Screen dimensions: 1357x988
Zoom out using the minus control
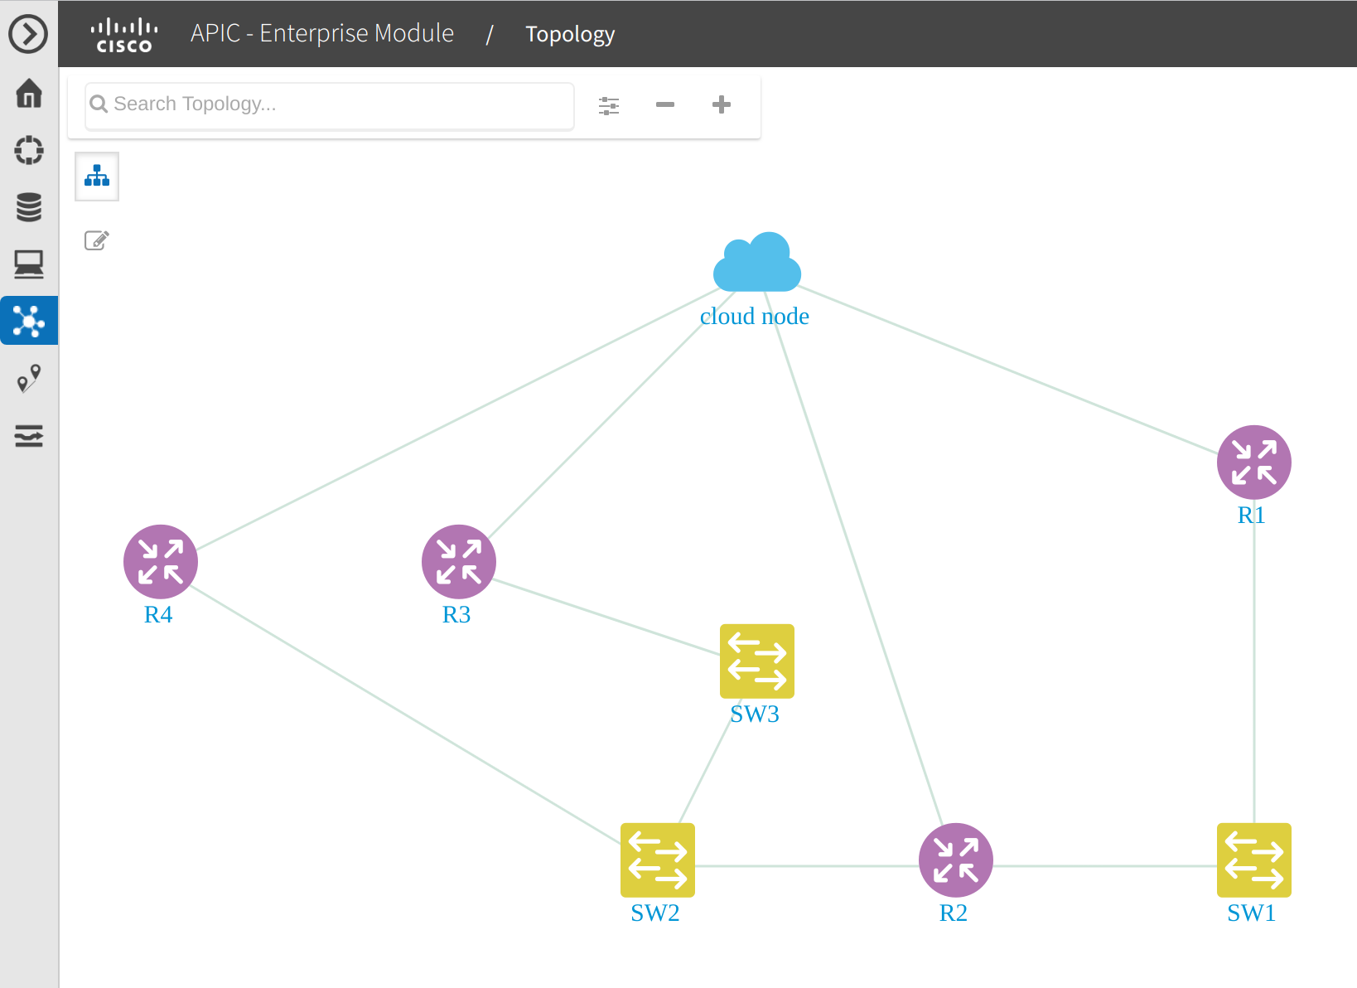664,104
